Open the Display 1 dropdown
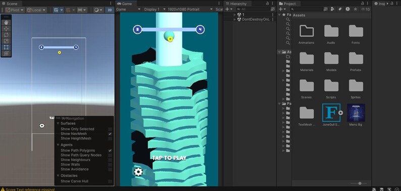The image size is (401, 191). point(154,9)
